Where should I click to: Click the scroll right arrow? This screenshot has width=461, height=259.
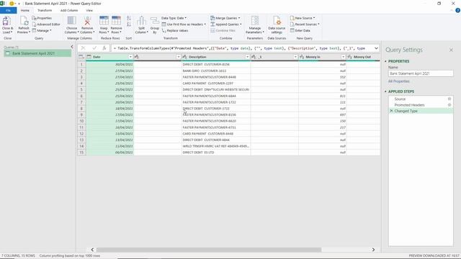[373, 250]
